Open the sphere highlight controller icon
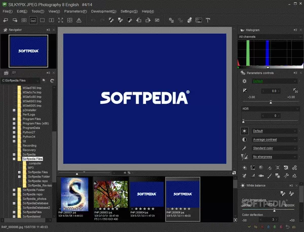The height and width of the screenshot is (232, 304). tap(261, 168)
